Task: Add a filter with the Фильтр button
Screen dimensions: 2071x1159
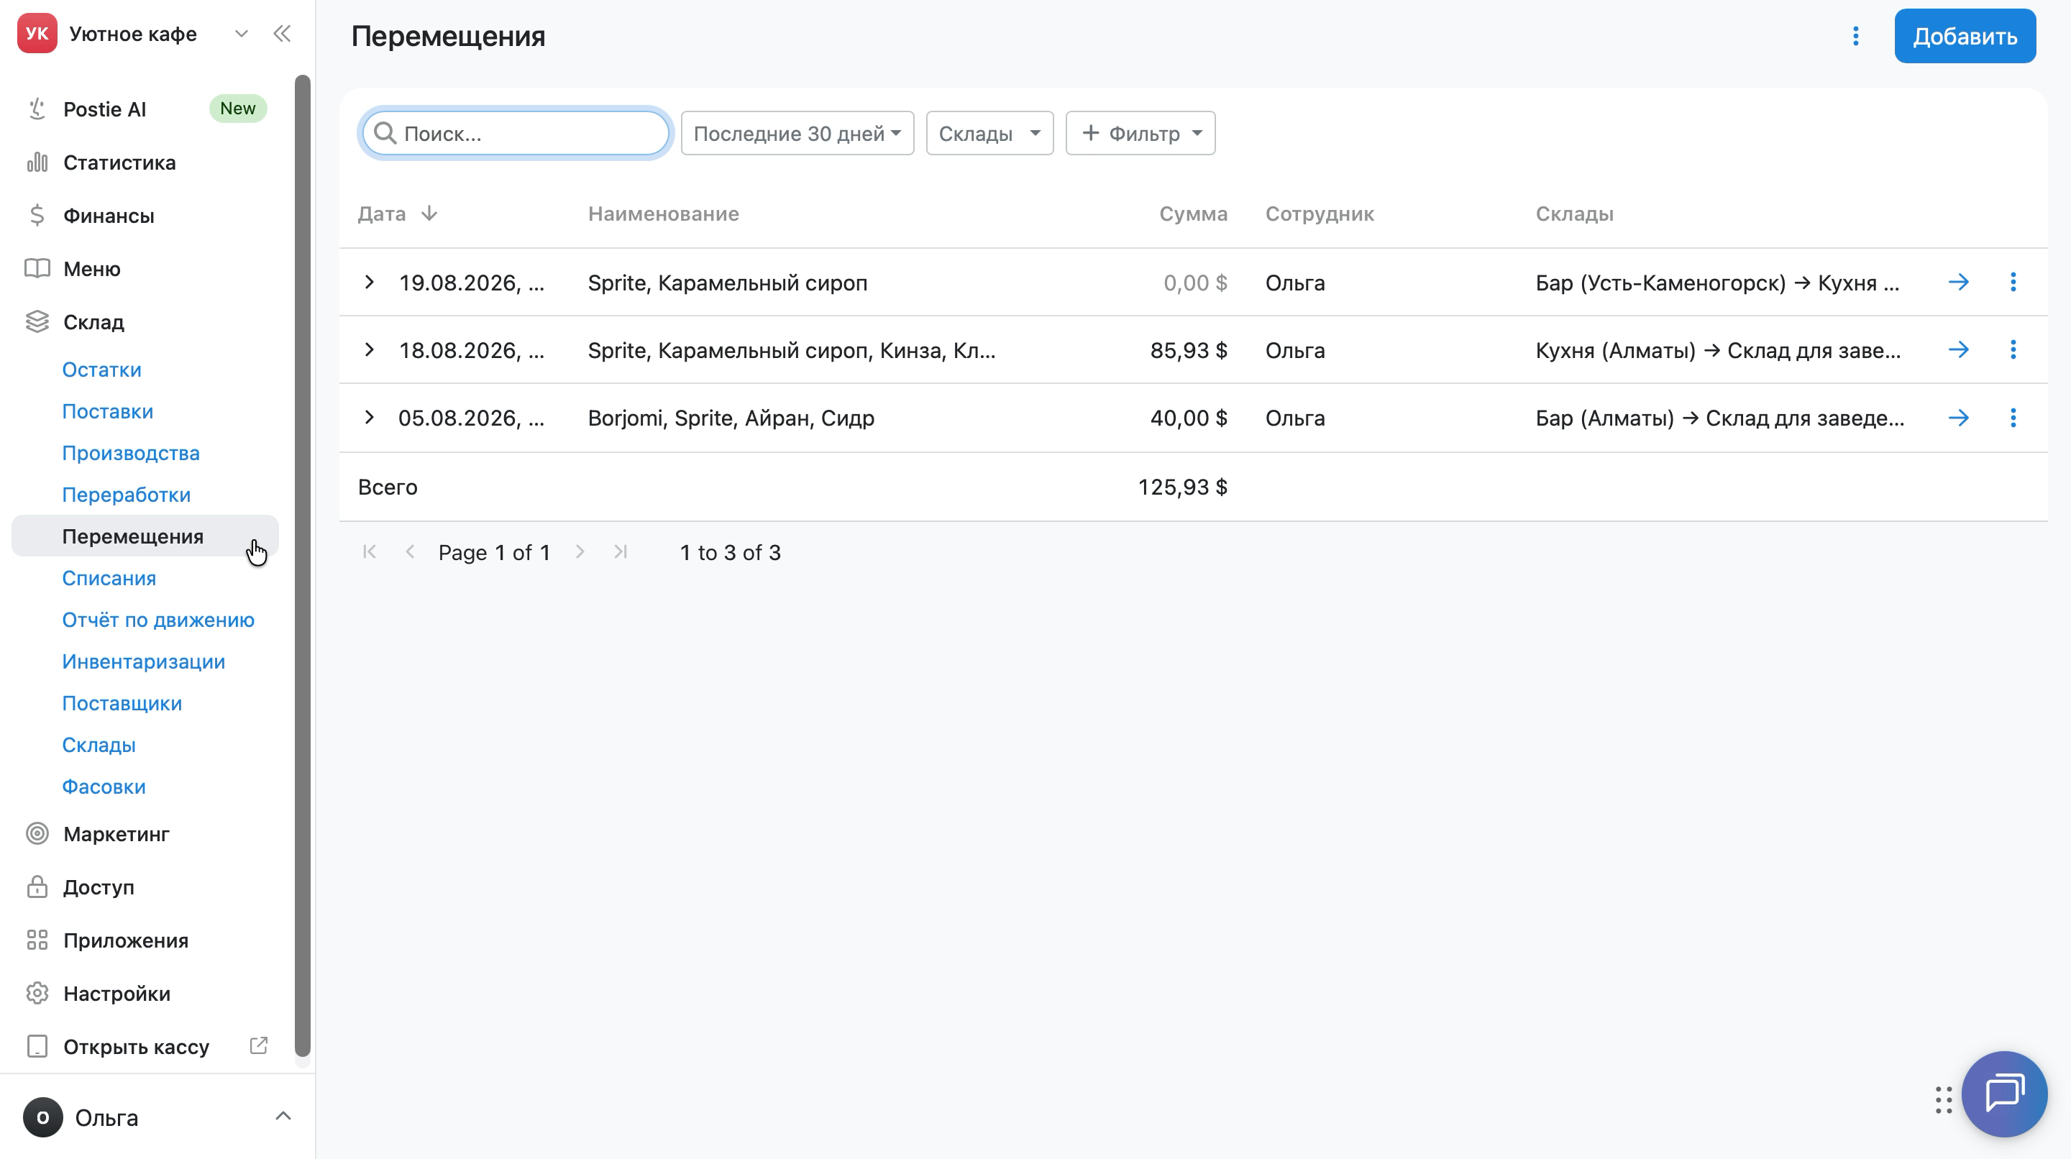Action: click(x=1140, y=134)
